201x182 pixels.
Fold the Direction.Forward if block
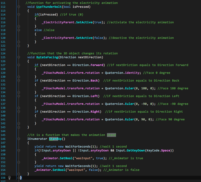(19, 65)
